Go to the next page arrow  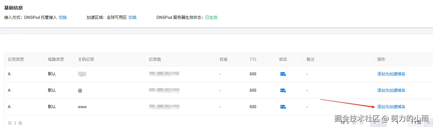[429, 123]
